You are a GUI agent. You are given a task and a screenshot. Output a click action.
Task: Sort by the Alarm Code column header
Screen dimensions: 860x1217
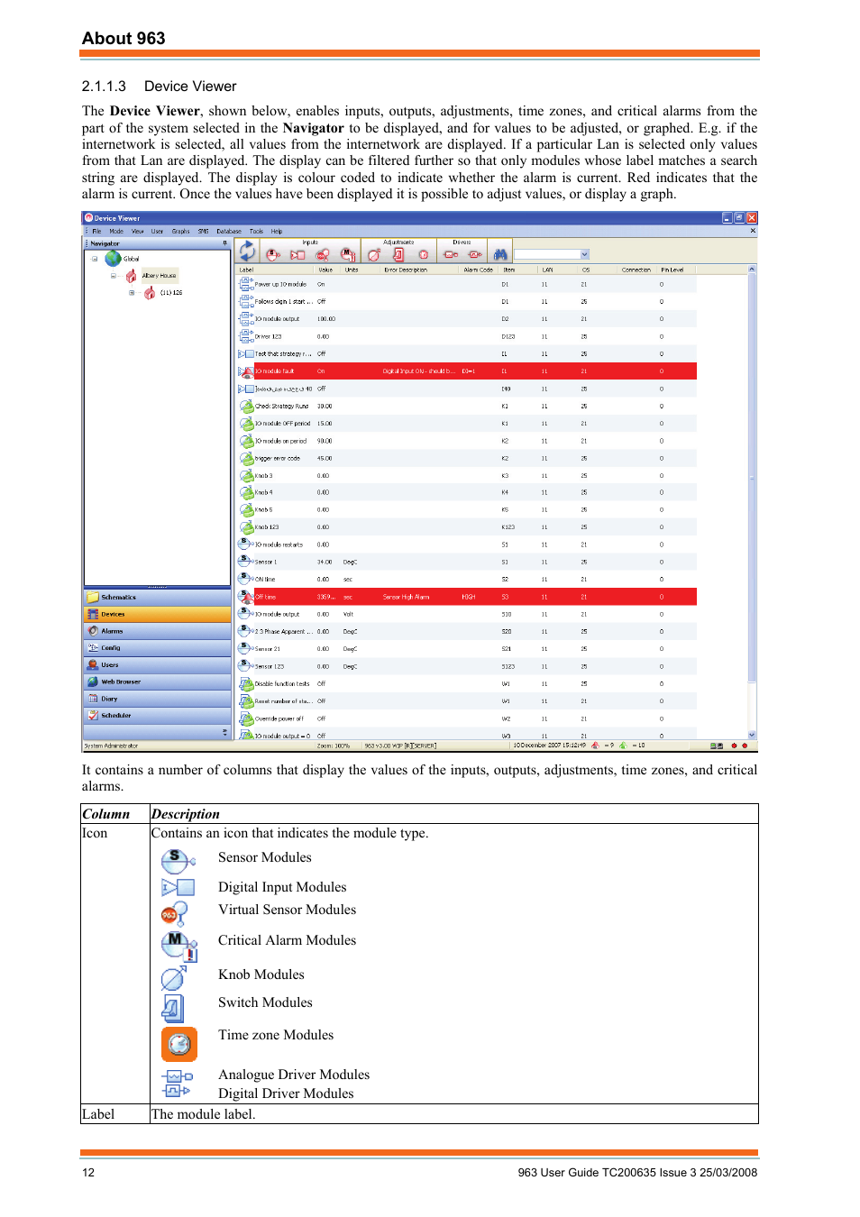pos(479,270)
